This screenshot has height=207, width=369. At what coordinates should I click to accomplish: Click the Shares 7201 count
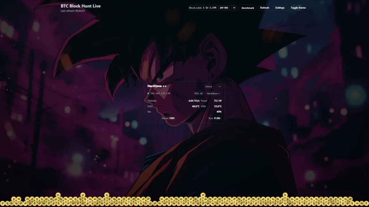coord(168,118)
